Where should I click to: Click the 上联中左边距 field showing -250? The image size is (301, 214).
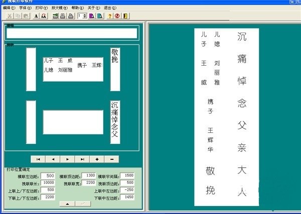tap(127, 190)
